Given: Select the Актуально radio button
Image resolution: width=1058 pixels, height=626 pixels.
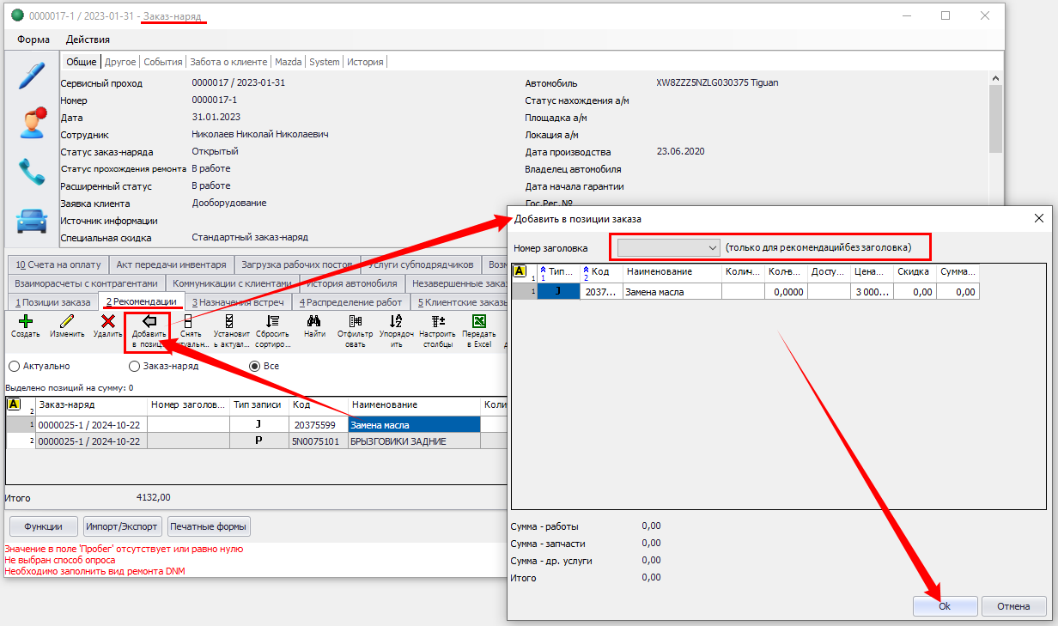Looking at the screenshot, I should [x=14, y=366].
